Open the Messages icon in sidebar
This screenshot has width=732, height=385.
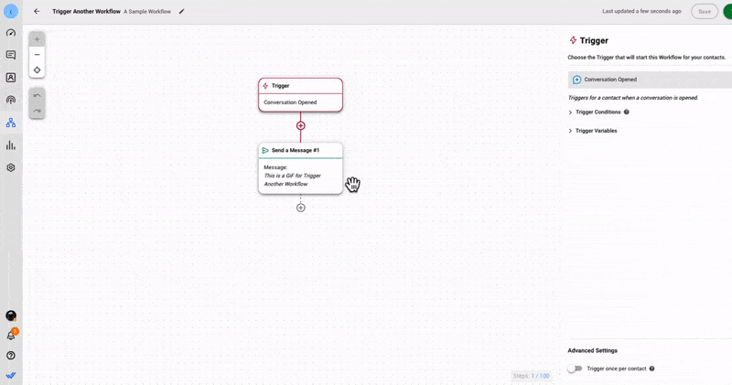pyautogui.click(x=11, y=56)
